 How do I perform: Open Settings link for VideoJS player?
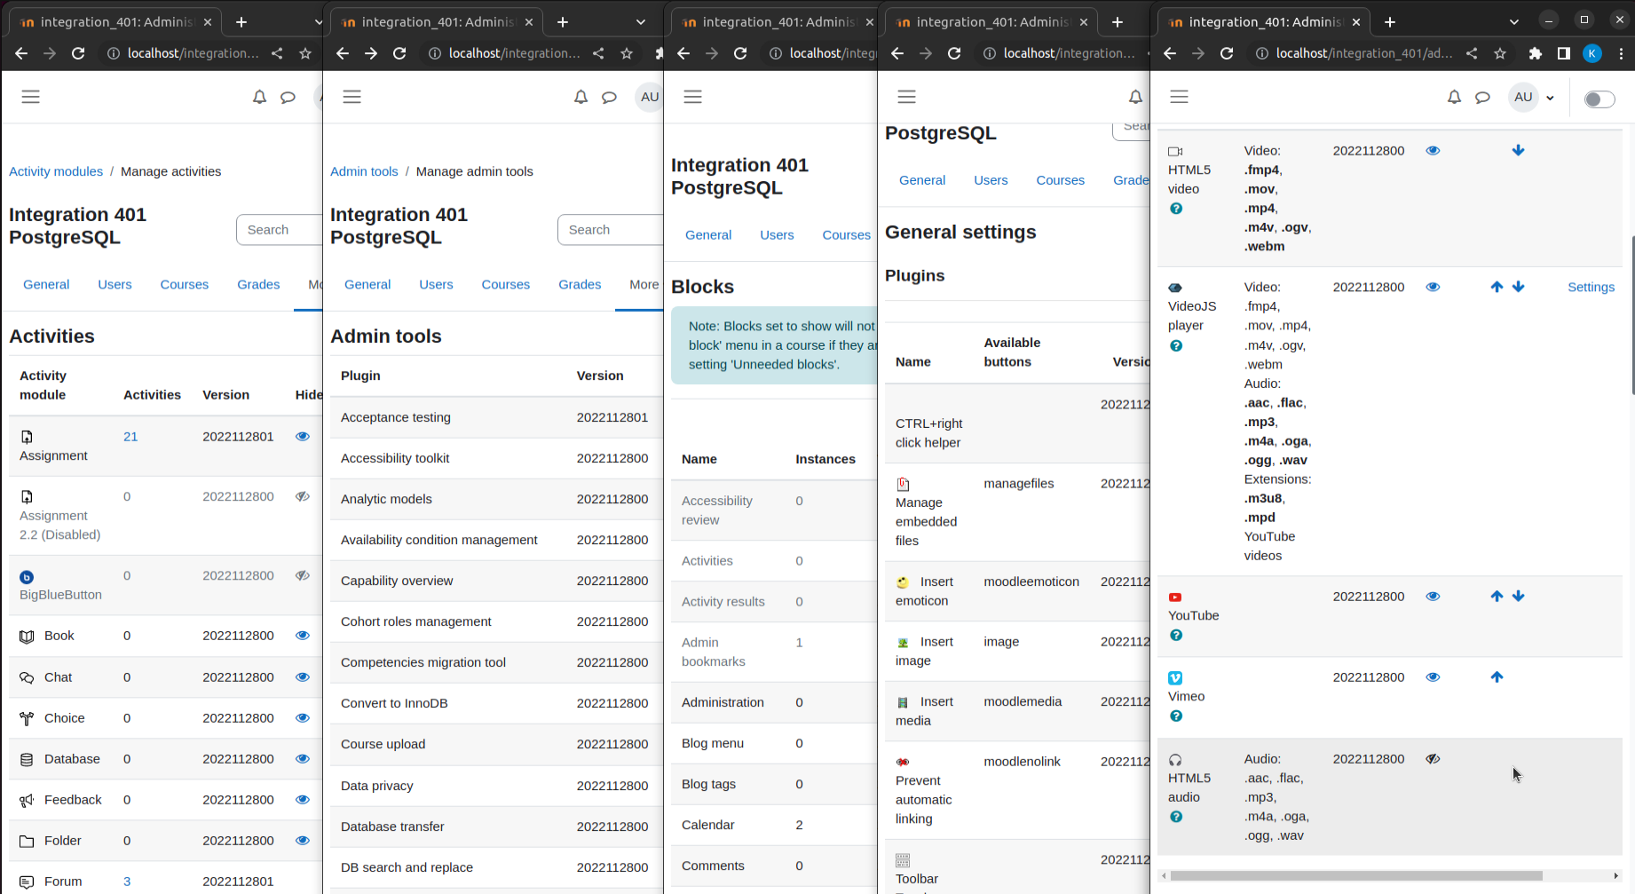(x=1591, y=287)
